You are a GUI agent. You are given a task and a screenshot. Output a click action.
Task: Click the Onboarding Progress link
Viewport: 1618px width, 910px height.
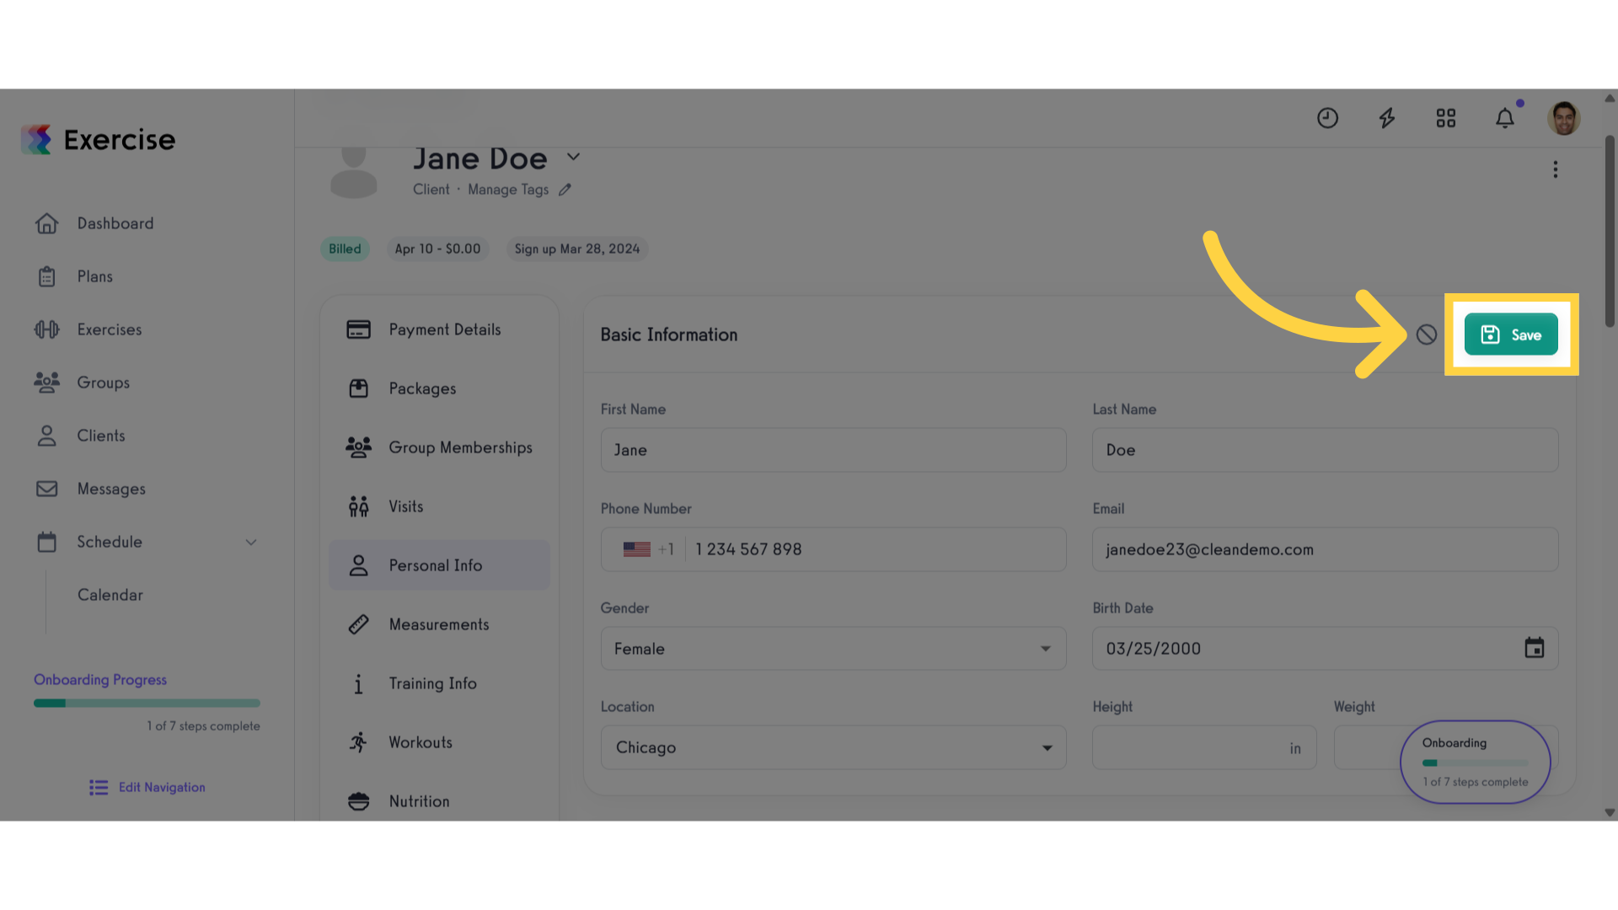click(100, 680)
